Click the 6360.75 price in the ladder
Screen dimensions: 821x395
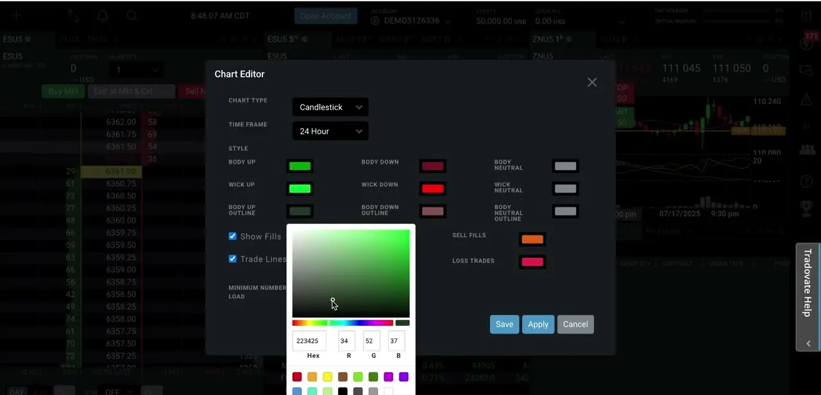pyautogui.click(x=121, y=184)
